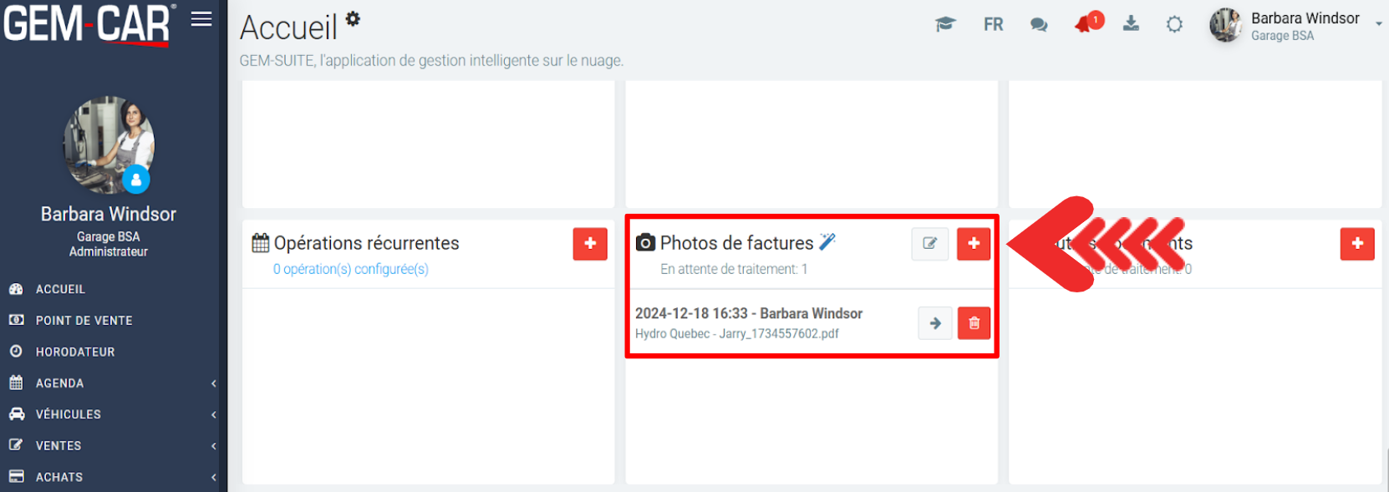
Task: Click the gear icon beside Accueil
Action: point(354,18)
